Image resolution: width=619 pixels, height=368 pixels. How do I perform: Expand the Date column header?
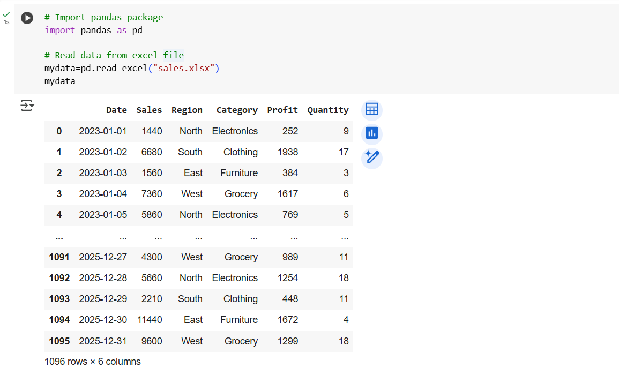click(x=116, y=110)
